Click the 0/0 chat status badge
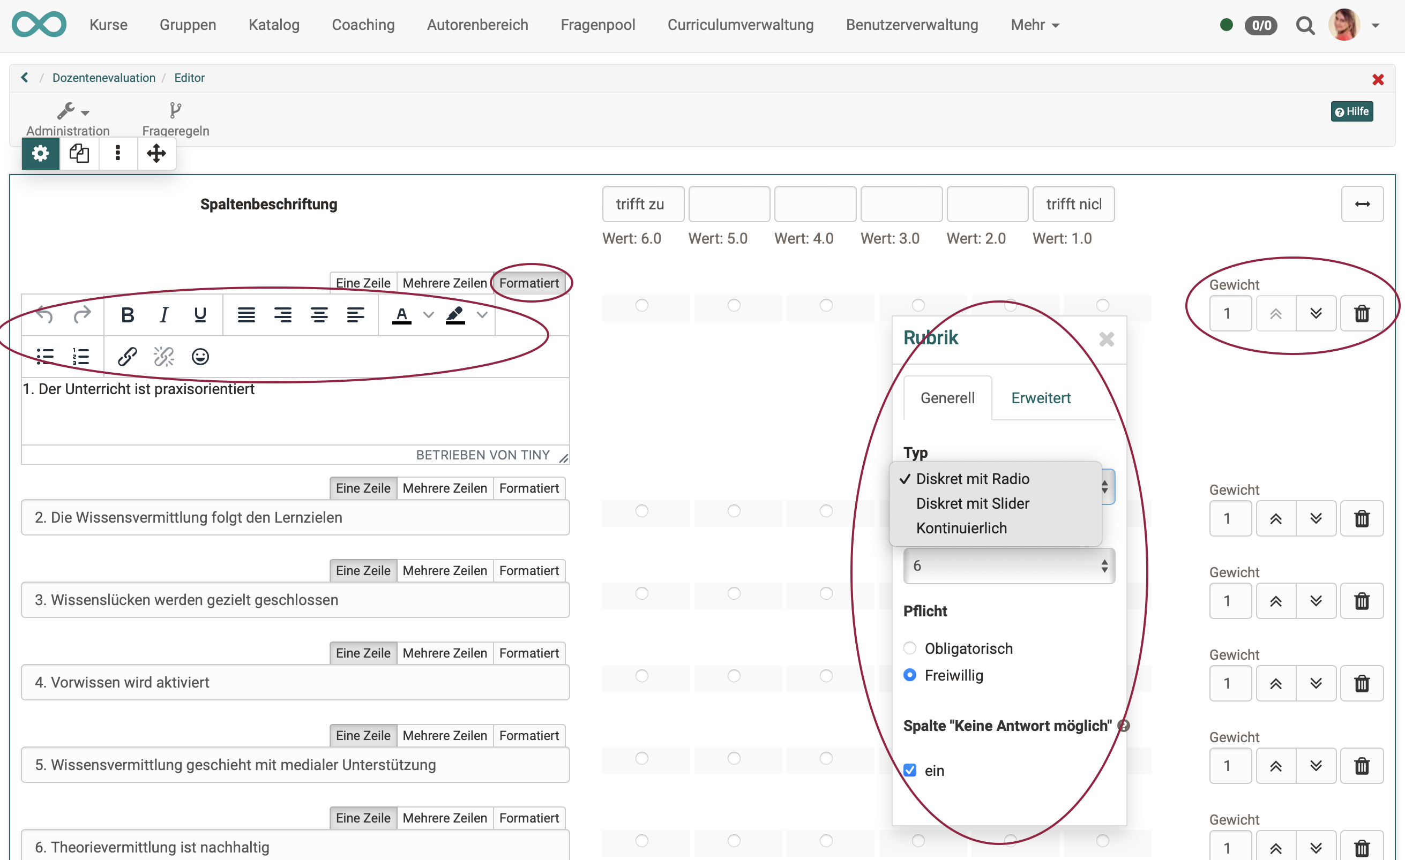 tap(1261, 25)
